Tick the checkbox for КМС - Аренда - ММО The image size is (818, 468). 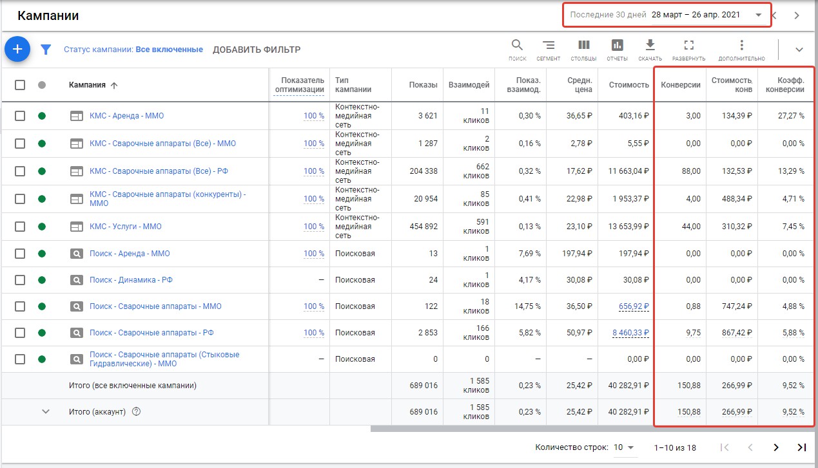click(20, 116)
